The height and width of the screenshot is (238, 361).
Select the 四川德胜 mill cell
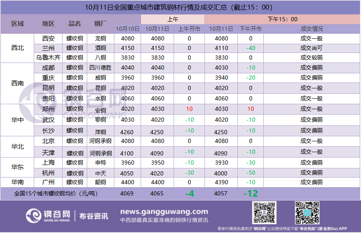click(x=101, y=68)
